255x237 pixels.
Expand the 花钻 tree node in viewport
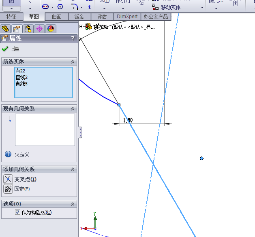81,26
